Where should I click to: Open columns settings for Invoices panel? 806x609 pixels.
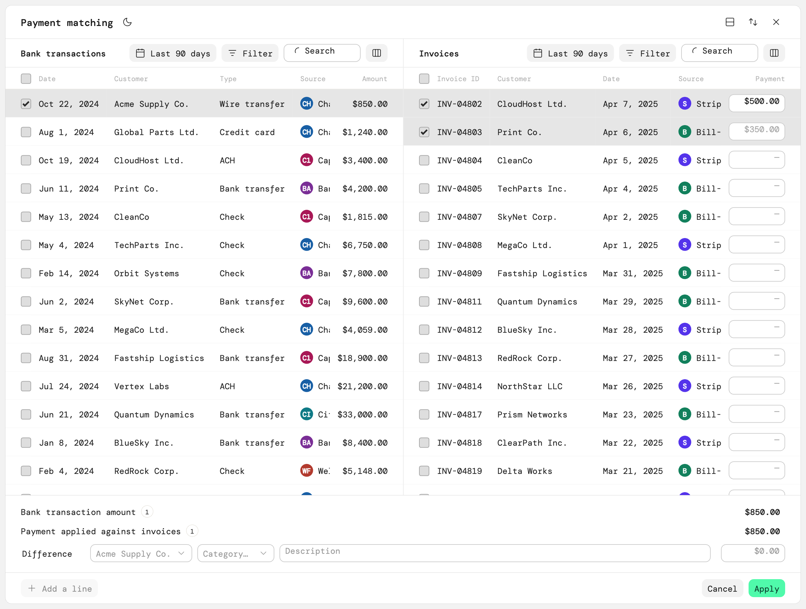point(774,53)
